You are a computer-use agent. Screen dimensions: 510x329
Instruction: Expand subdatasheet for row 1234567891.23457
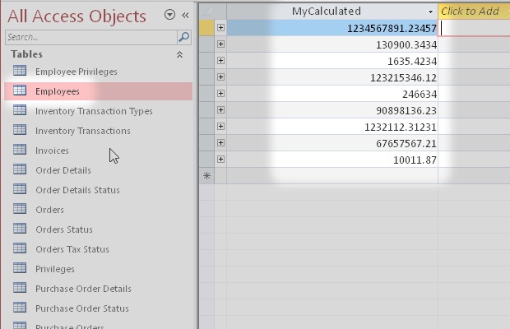pyautogui.click(x=220, y=28)
